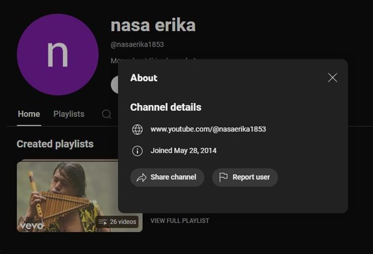Click the purple "n" channel avatar
The height and width of the screenshot is (254, 373).
click(x=58, y=54)
